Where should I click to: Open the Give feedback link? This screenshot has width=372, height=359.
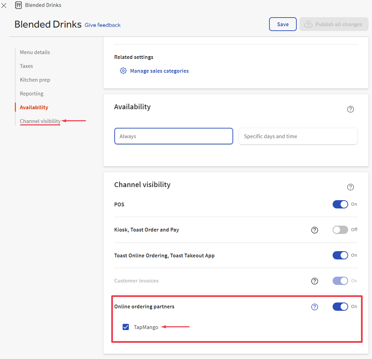coord(103,25)
